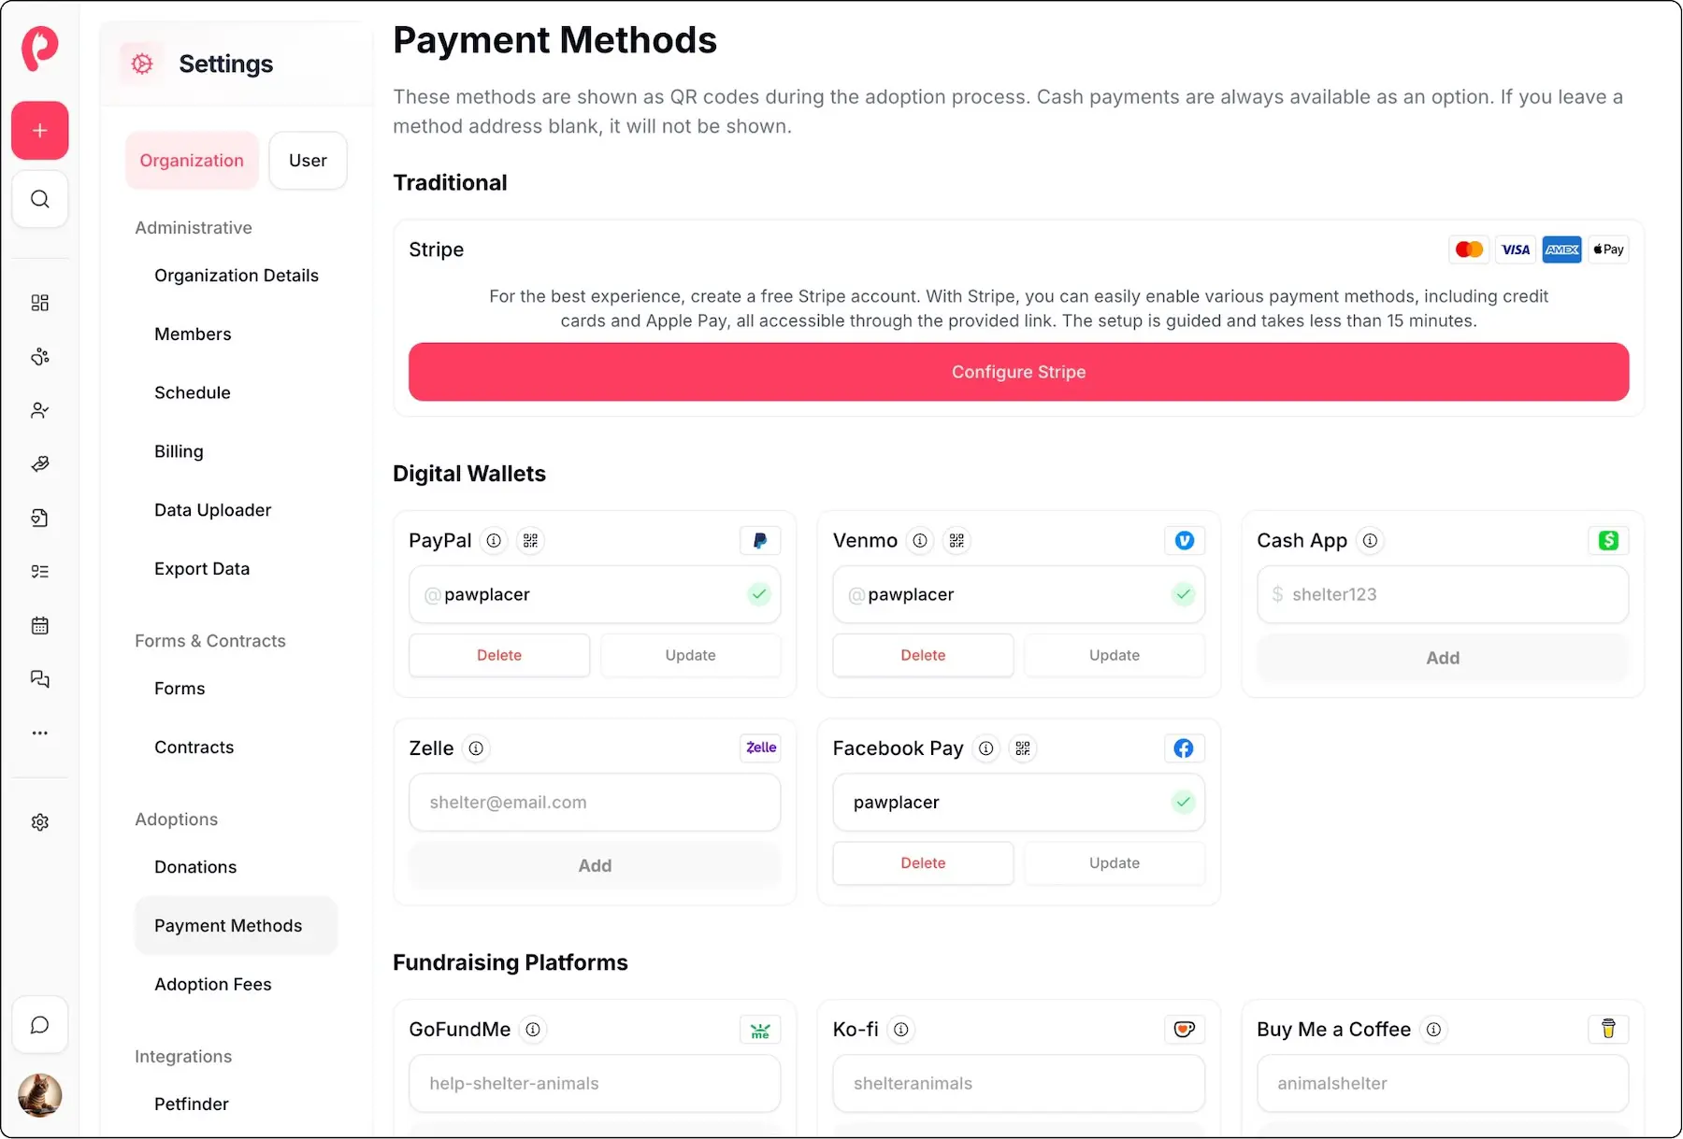Screen dimensions: 1683x1139
Task: Click the Configure Stripe button
Action: click(x=1018, y=372)
